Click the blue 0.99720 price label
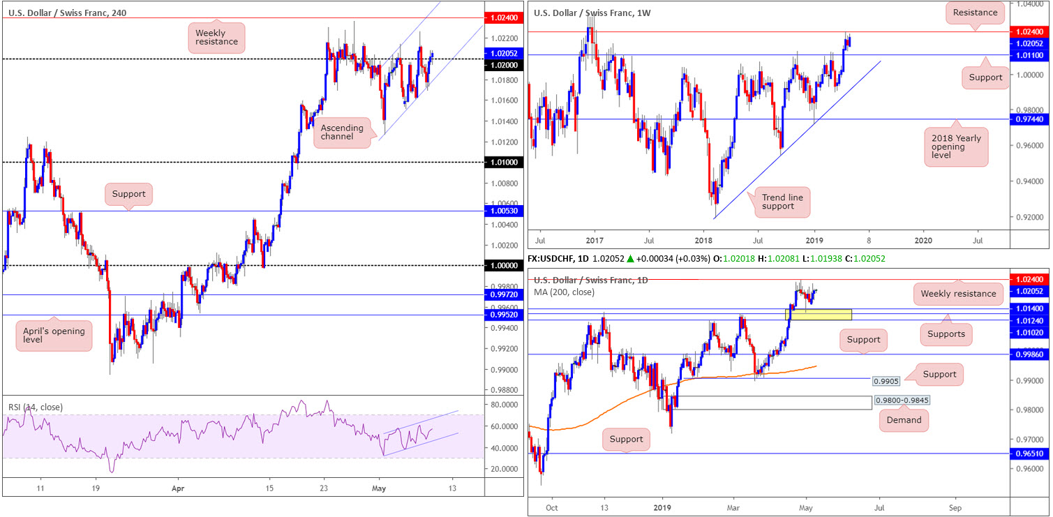The height and width of the screenshot is (517, 1053). click(x=502, y=295)
